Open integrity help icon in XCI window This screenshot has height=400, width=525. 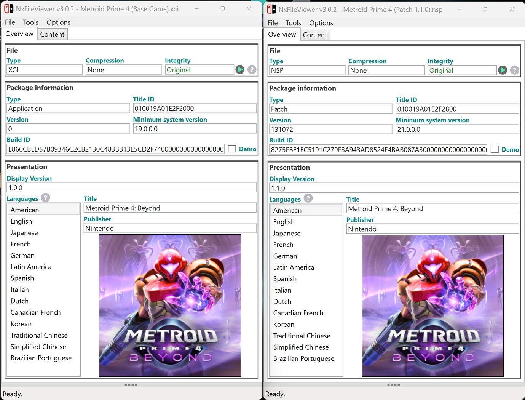[x=252, y=70]
